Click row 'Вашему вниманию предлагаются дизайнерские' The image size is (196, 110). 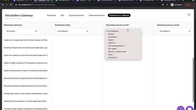[26, 78]
